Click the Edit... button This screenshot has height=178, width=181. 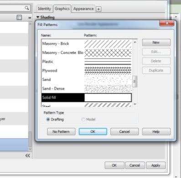point(156,52)
